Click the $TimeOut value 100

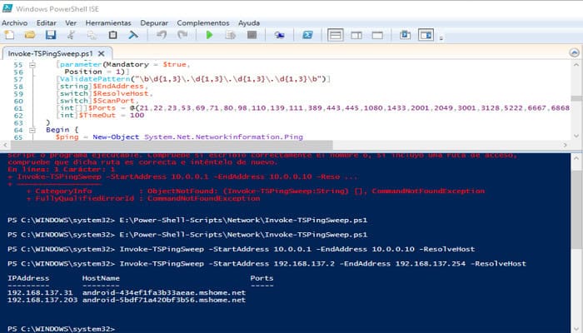[137, 115]
